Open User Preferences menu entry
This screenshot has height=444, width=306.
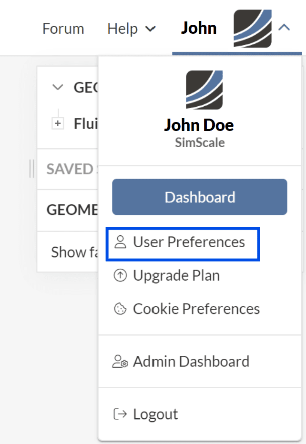coord(189,242)
